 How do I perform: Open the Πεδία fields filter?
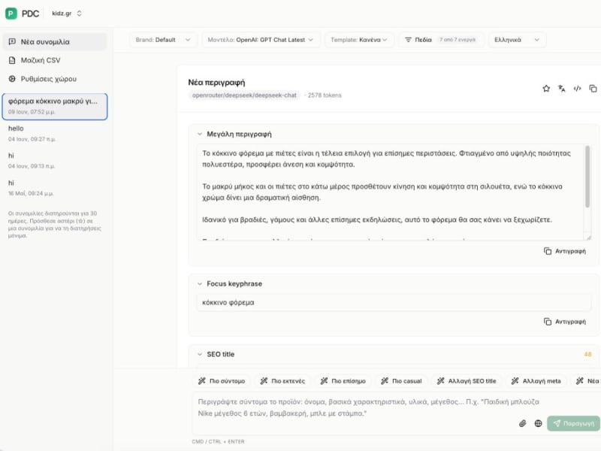pyautogui.click(x=442, y=40)
